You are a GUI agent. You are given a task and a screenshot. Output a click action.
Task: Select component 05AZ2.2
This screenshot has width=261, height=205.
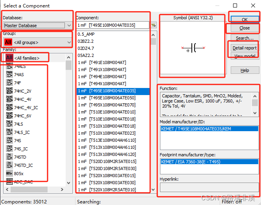click(x=113, y=55)
